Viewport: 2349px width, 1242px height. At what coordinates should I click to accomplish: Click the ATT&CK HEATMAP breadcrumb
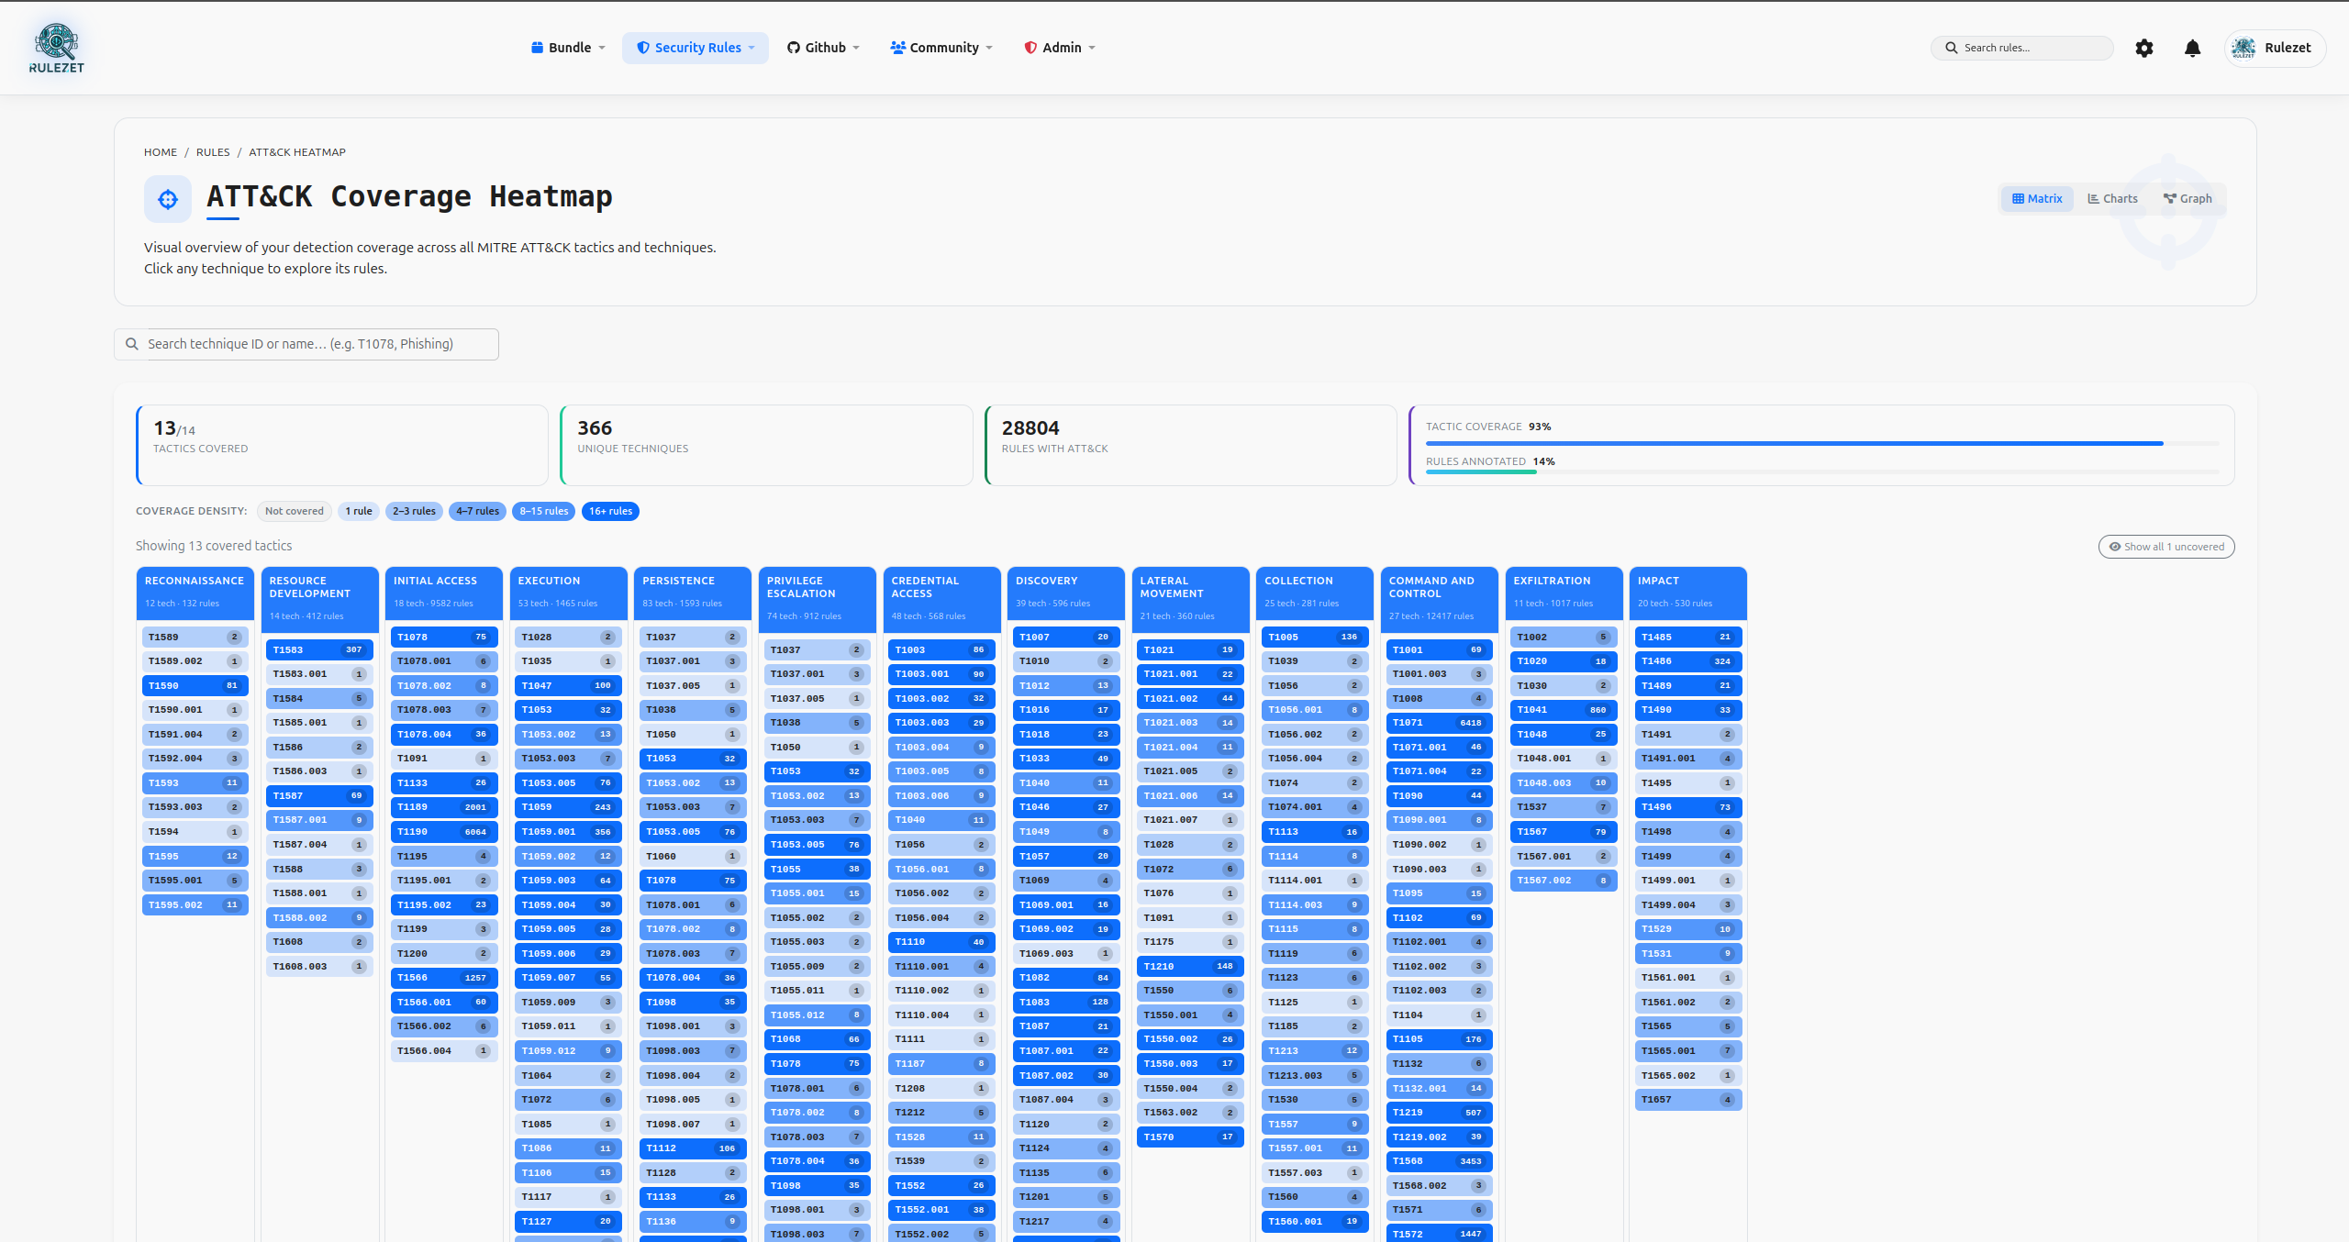pos(297,152)
